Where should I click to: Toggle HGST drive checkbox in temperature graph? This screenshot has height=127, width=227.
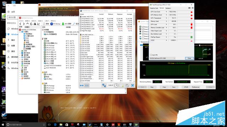[x=200, y=46]
